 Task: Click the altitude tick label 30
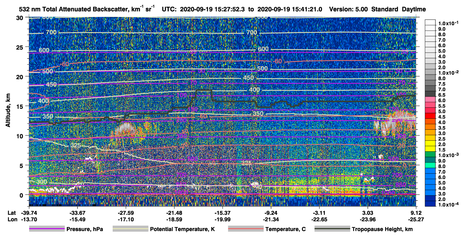pos(20,18)
